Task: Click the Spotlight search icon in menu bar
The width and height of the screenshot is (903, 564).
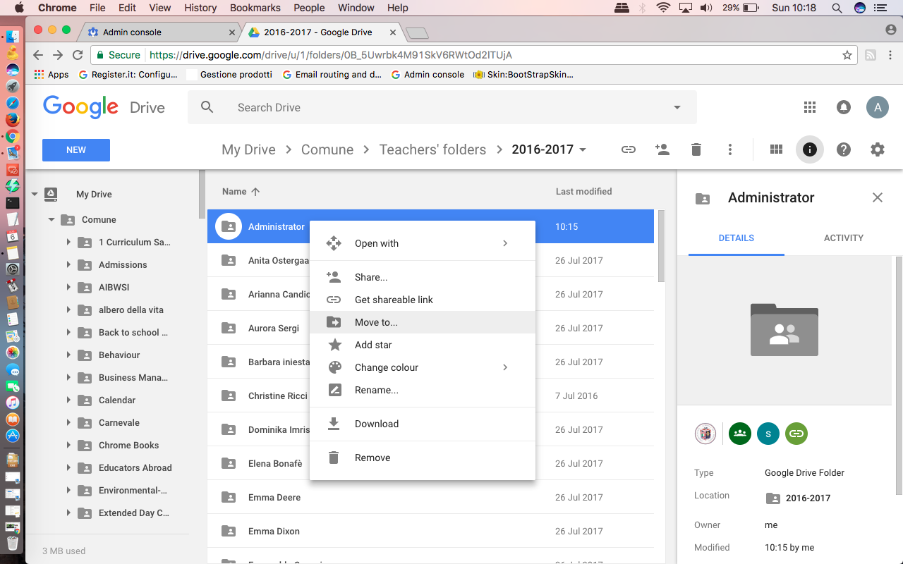Action: point(837,8)
